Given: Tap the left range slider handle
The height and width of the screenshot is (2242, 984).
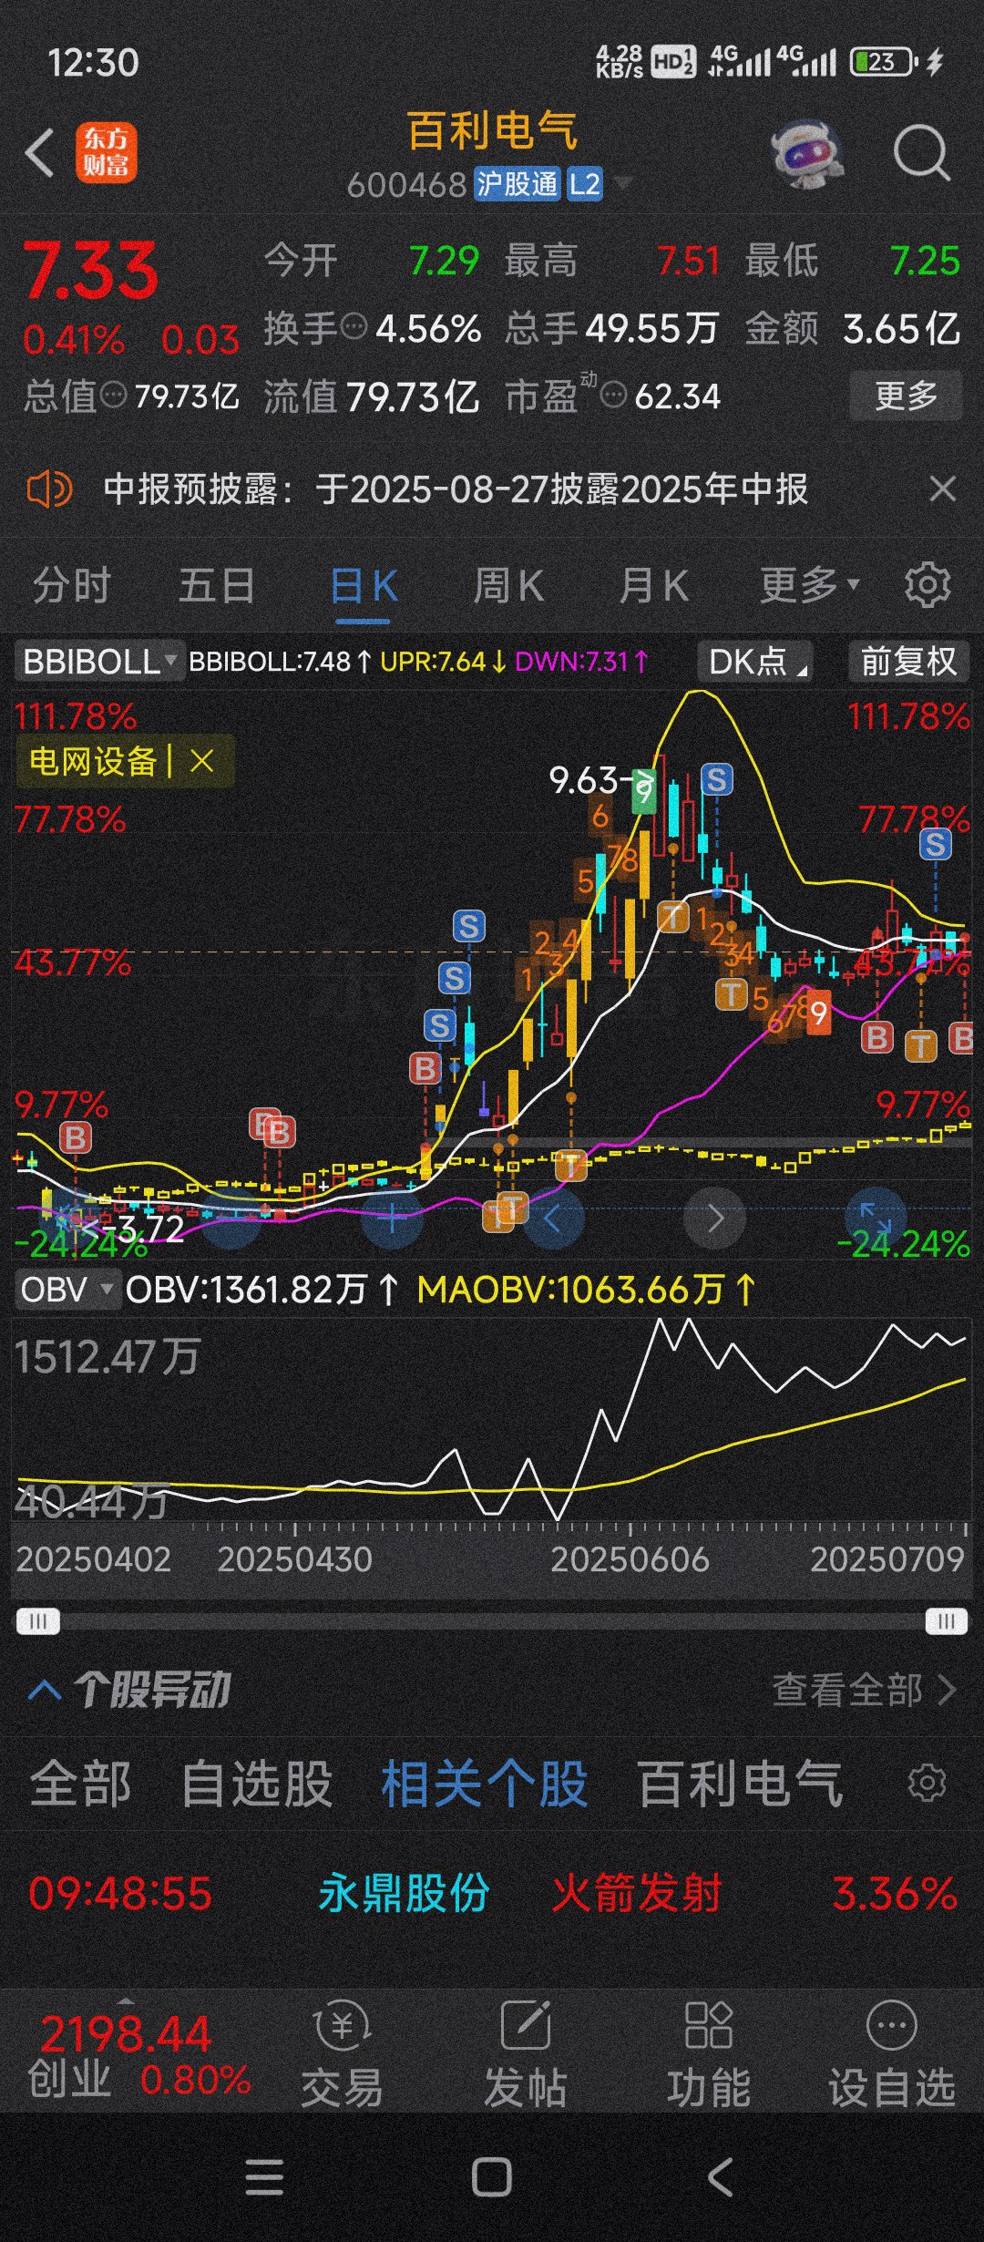Looking at the screenshot, I should (38, 1621).
